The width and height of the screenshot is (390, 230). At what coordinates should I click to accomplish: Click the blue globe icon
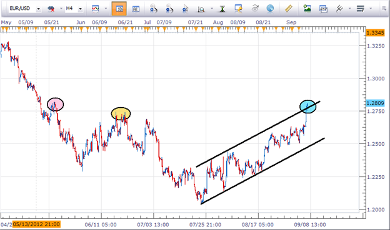270,9
